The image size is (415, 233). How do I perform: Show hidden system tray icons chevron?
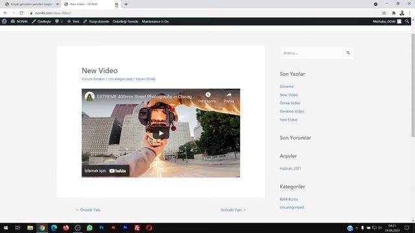point(357,228)
